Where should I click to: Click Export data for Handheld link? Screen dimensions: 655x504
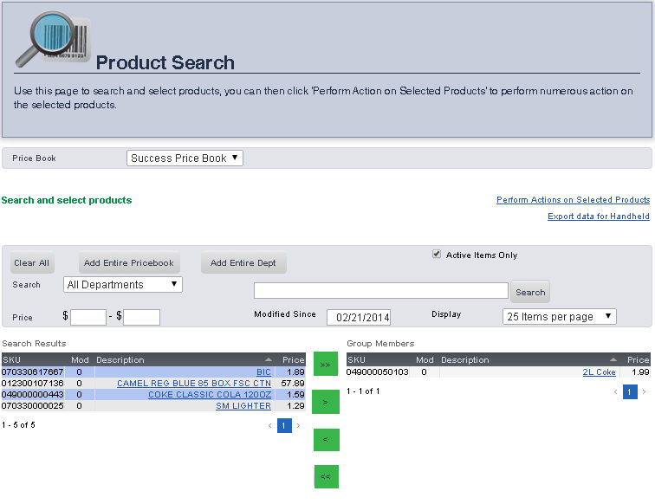pos(598,216)
